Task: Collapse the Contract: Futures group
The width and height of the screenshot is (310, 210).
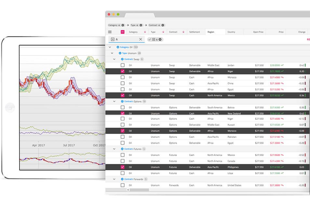Action: click(114, 149)
